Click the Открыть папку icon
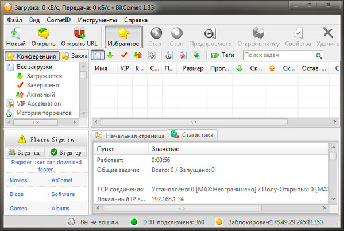 click(x=258, y=33)
